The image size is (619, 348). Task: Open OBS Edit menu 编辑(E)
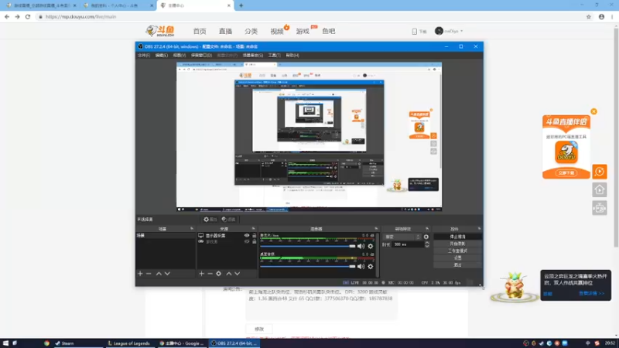[162, 55]
